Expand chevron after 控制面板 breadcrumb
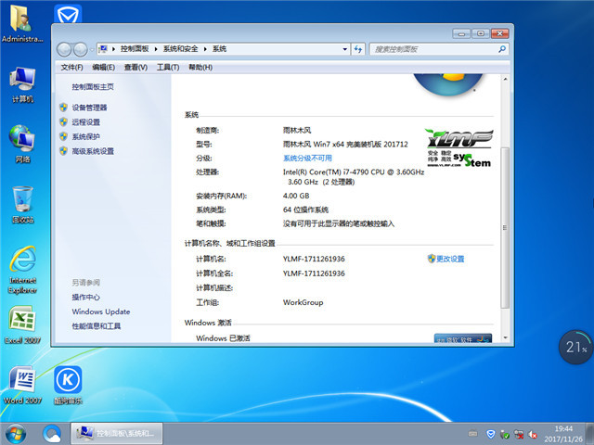594x445 pixels. (156, 49)
